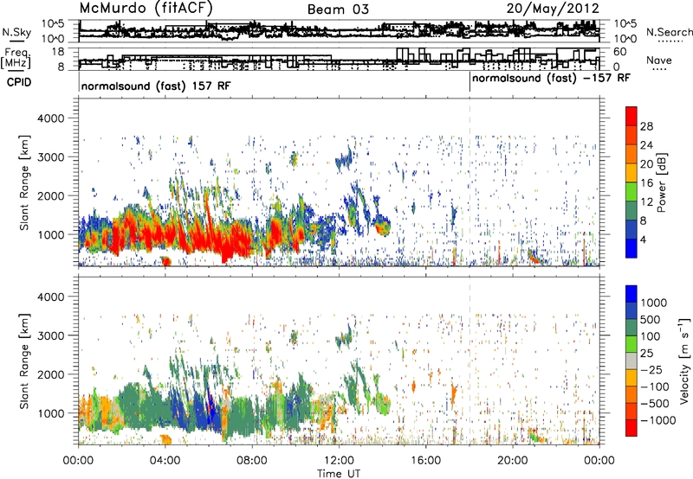Click the 'Nave' legend label
Viewport: 693px width, 479px height.
(659, 60)
